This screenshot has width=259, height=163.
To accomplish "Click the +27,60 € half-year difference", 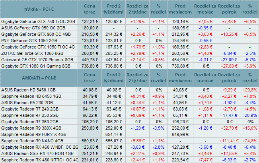I will (229, 66).
